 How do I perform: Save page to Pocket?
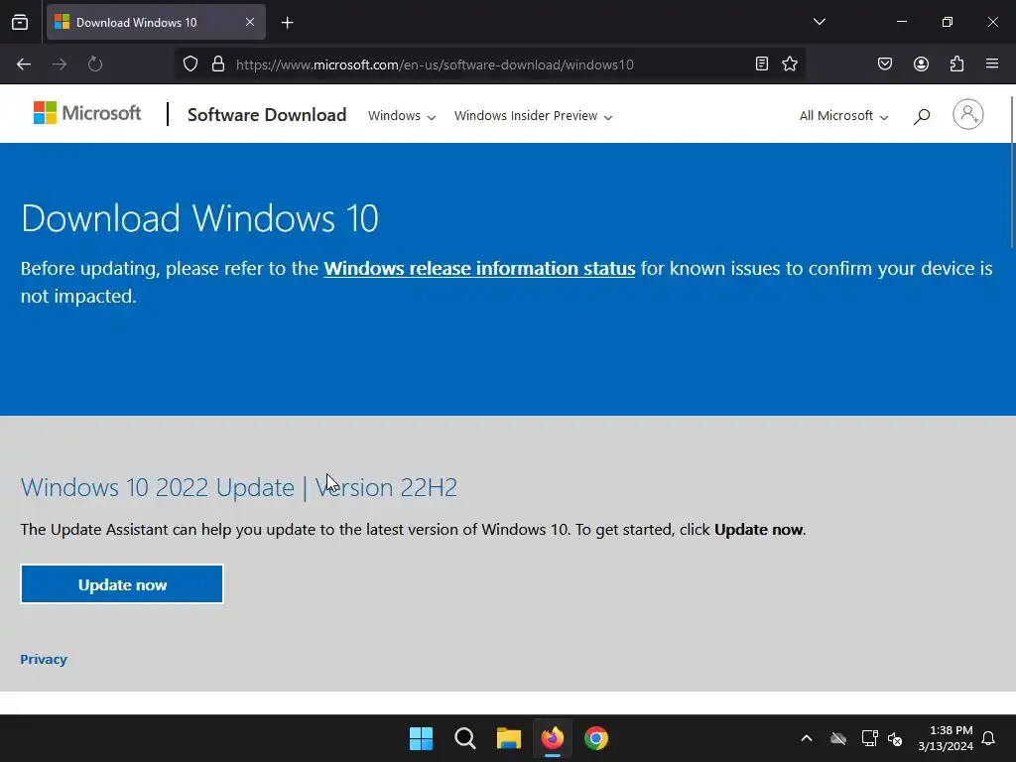coord(885,63)
